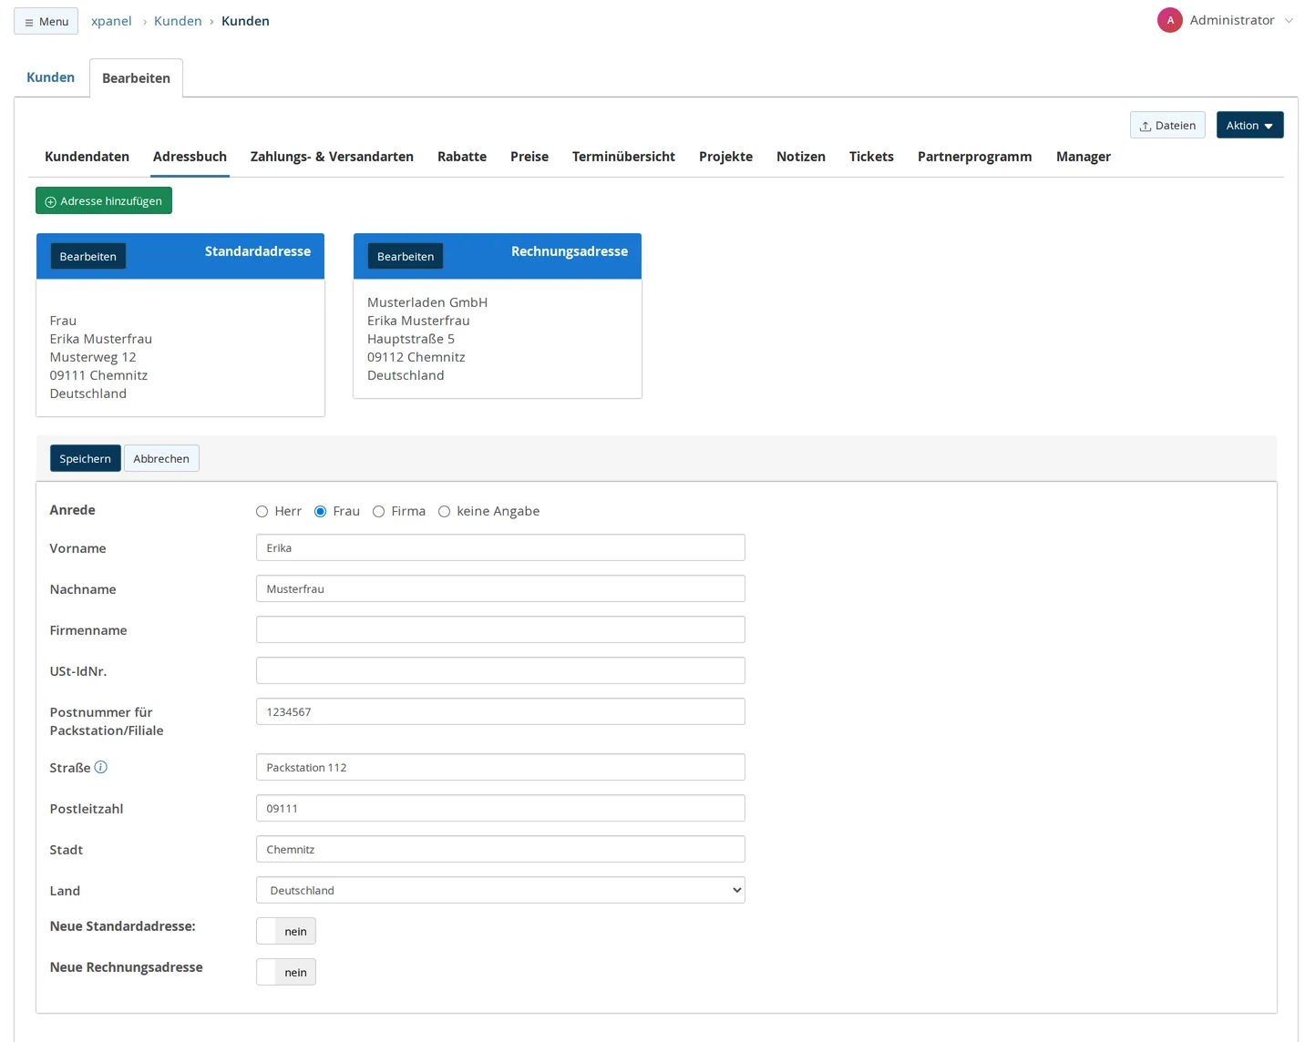Open the Menu hamburger button
Image resolution: width=1305 pixels, height=1042 pixels.
point(46,21)
